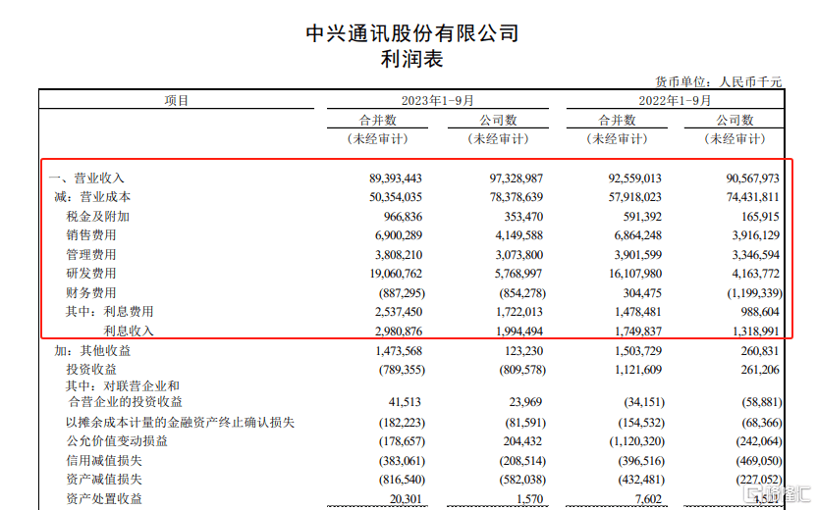
Task: Click the value 19,060,762
Action: (396, 274)
